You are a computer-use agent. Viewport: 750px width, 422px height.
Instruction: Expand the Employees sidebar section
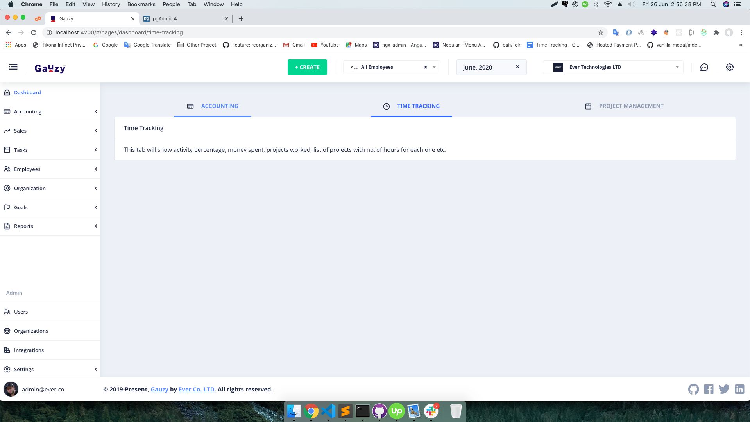(50, 169)
